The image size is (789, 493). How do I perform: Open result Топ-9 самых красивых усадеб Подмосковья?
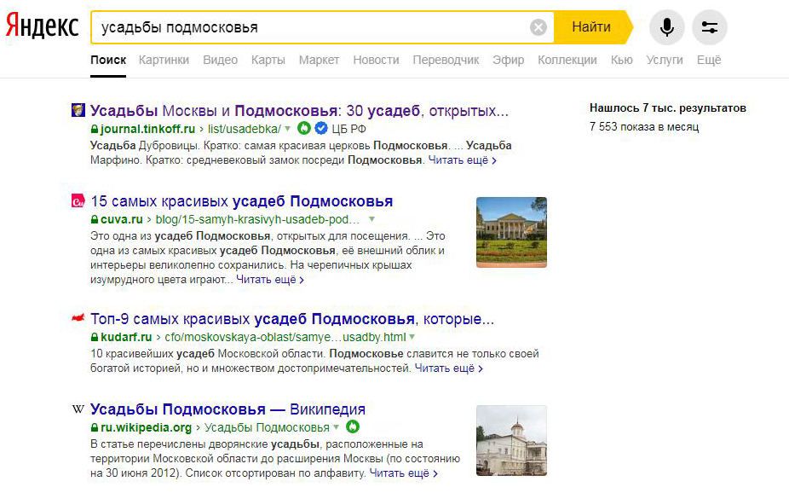pos(292,319)
